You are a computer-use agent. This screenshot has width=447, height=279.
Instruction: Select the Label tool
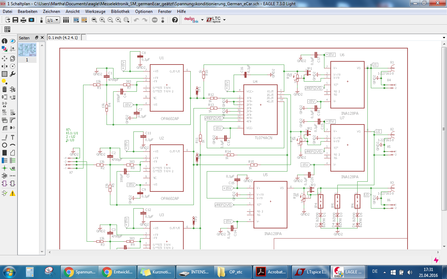click(13, 168)
